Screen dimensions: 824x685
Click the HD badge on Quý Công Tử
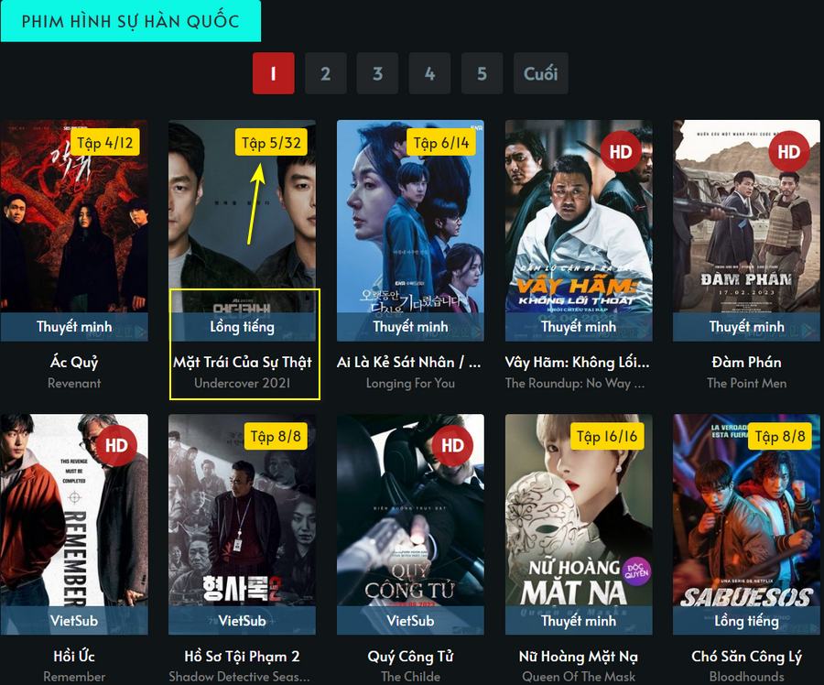coord(452,445)
